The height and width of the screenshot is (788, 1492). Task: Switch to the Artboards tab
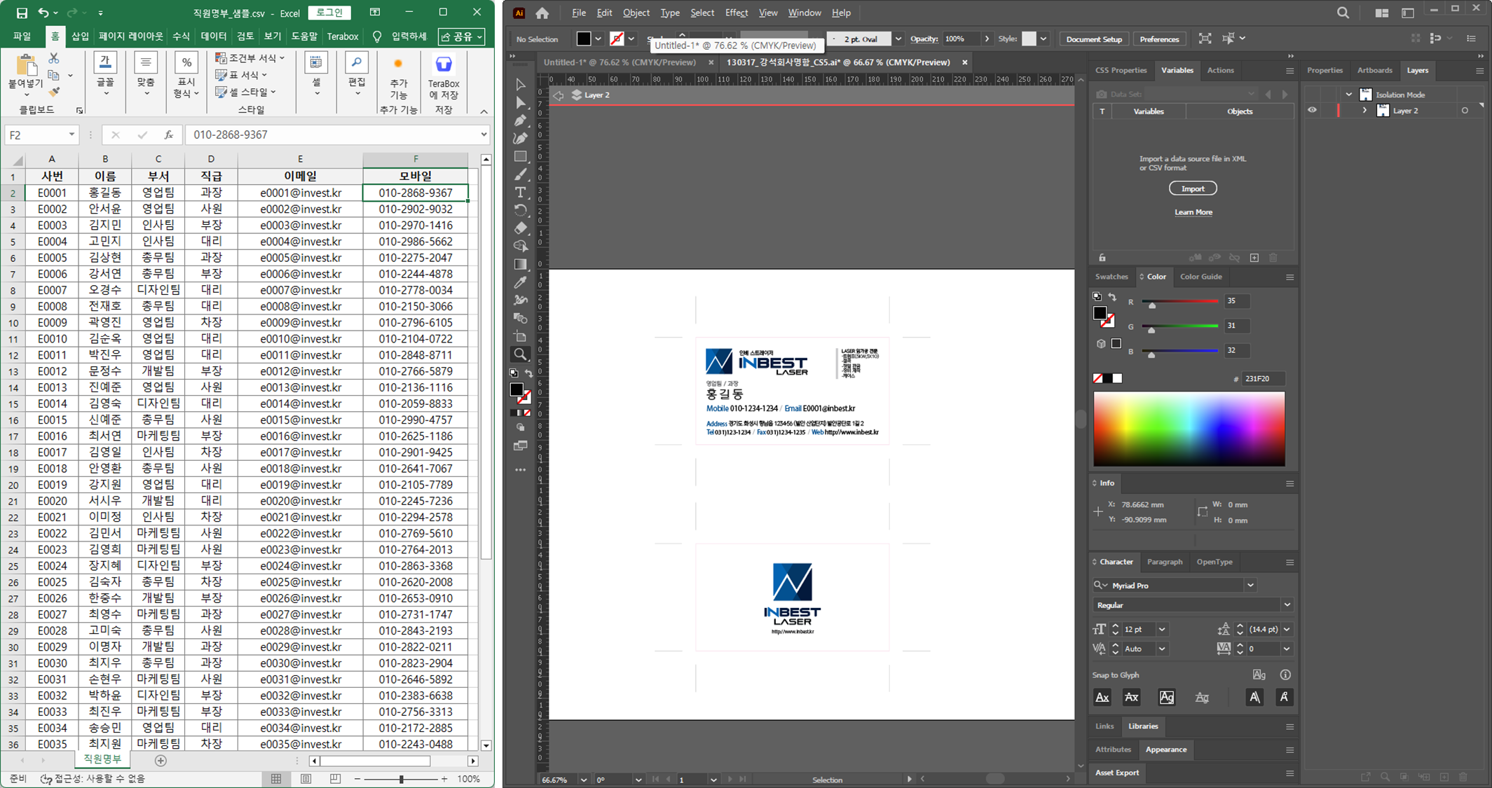pyautogui.click(x=1374, y=70)
